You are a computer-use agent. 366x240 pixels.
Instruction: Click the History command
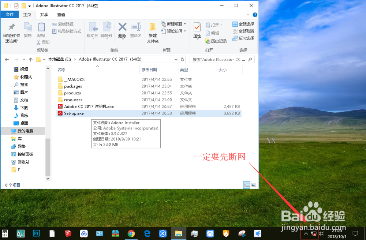pyautogui.click(x=216, y=41)
